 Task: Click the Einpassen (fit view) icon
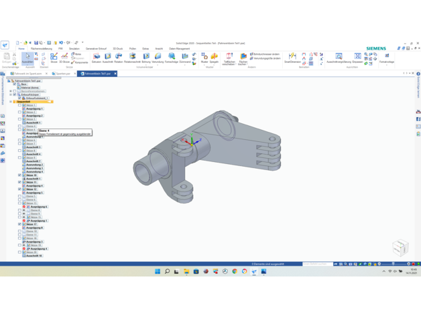click(x=357, y=58)
